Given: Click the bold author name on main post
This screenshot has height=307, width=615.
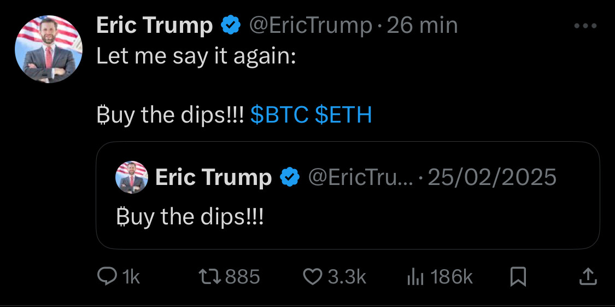Looking at the screenshot, I should [x=154, y=26].
